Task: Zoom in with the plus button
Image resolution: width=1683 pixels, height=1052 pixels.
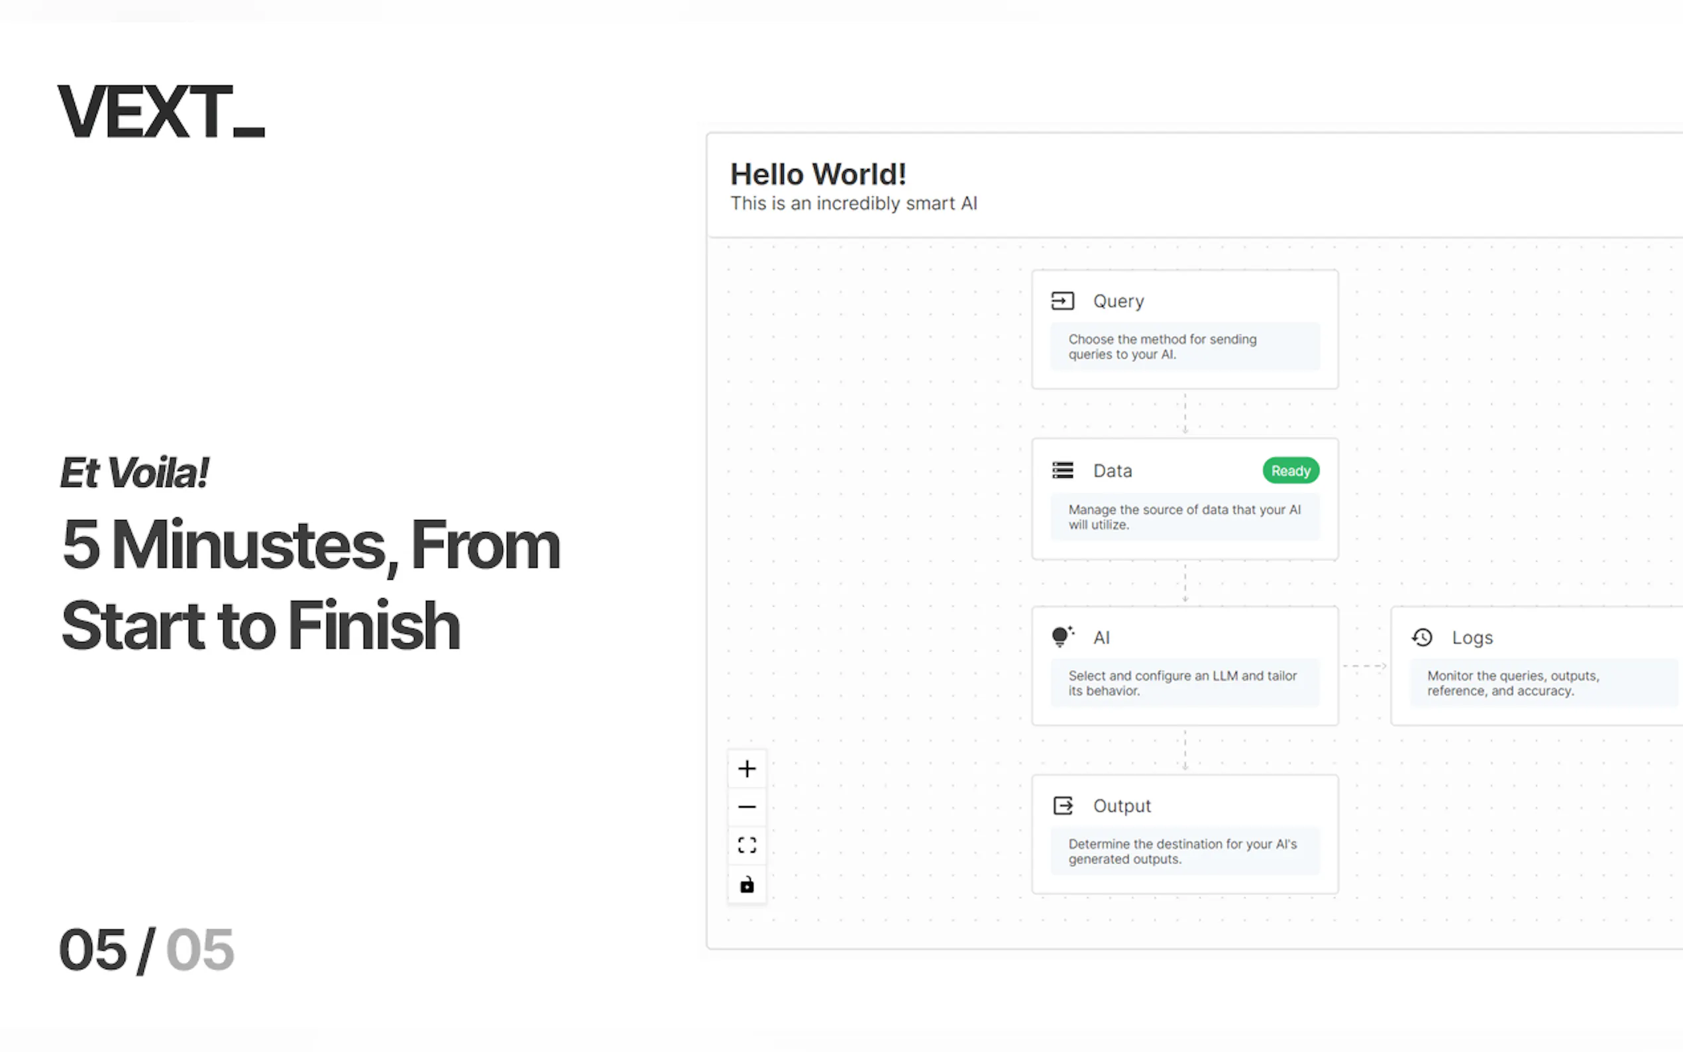Action: [x=747, y=769]
